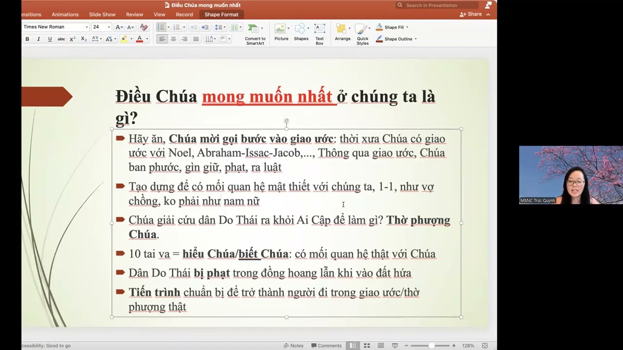Insert a Picture
The height and width of the screenshot is (350, 623).
[281, 32]
